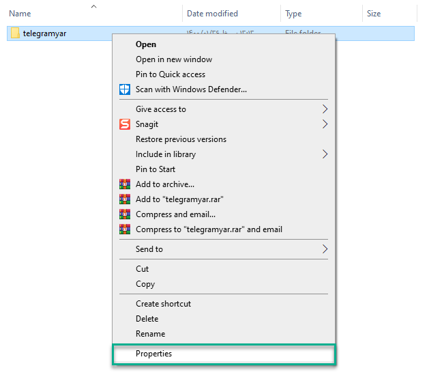Click the Type column header

293,14
